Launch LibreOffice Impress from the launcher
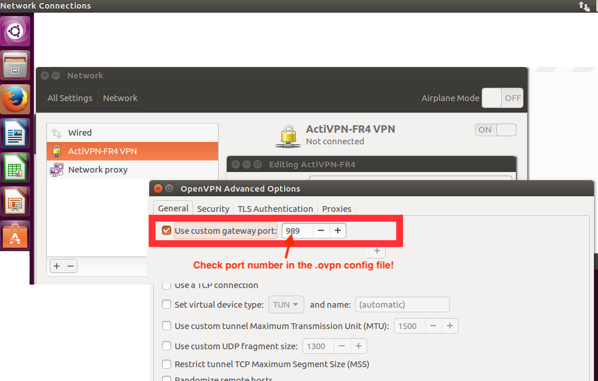 15,201
